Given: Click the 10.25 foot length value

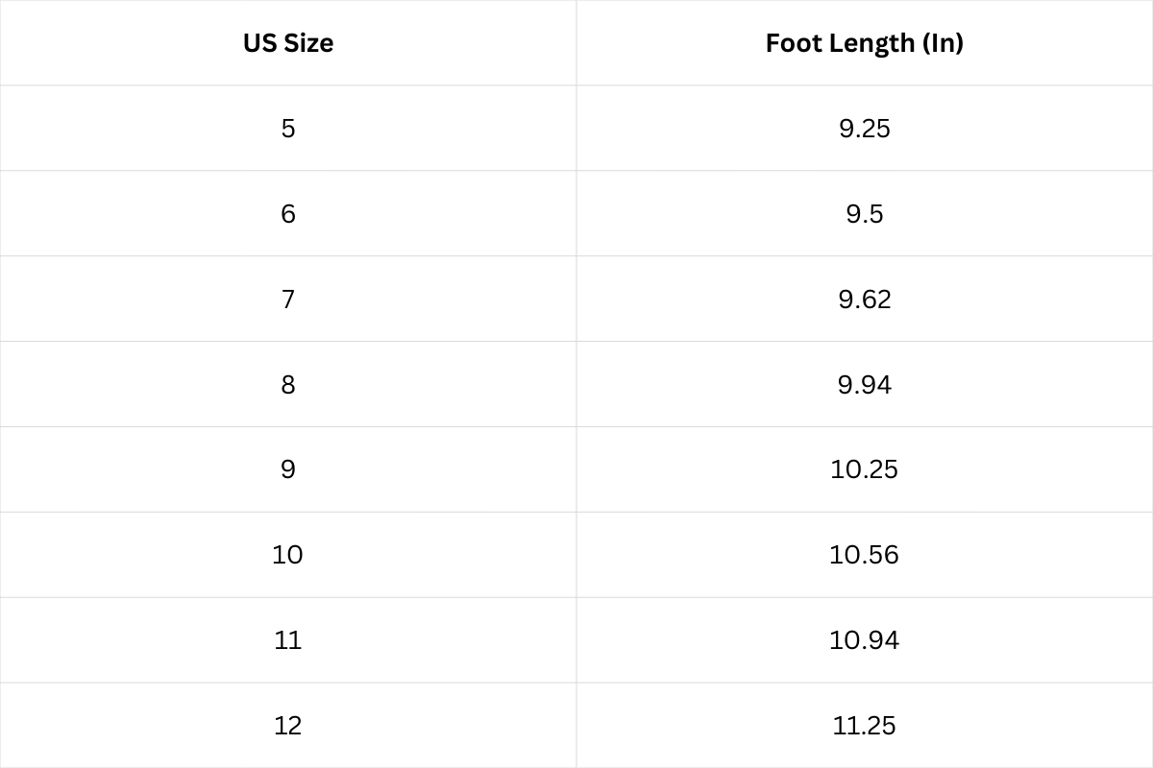Looking at the screenshot, I should point(864,469).
